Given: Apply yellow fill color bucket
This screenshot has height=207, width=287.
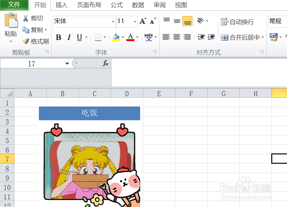Looking at the screenshot, I should (x=116, y=37).
